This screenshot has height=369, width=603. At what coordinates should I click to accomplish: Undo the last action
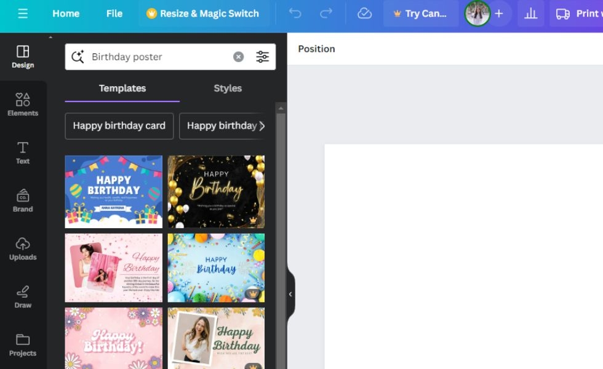pos(295,13)
